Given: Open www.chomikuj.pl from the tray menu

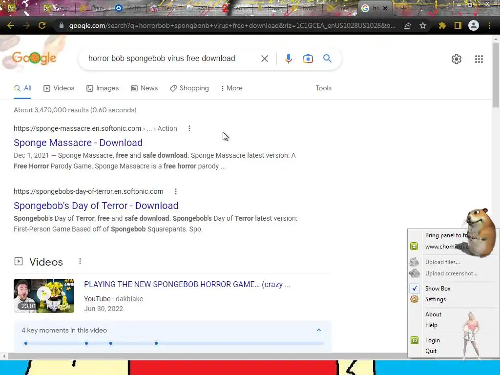Looking at the screenshot, I should pos(446,247).
